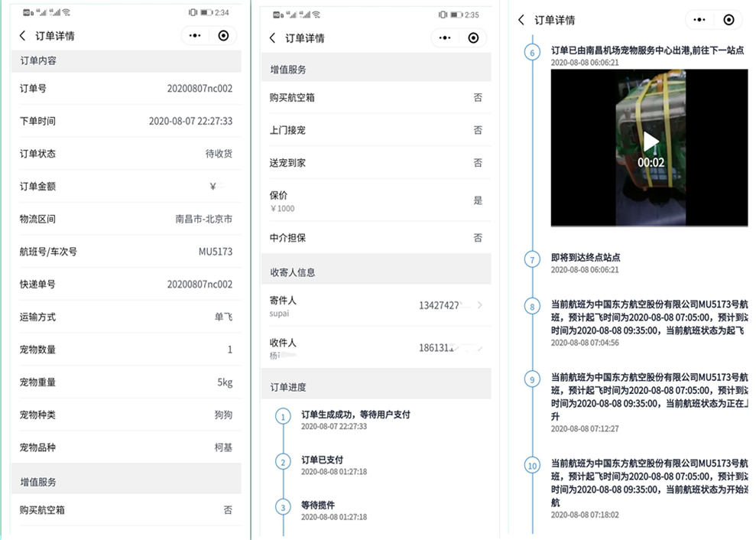756x540 pixels.
Task: Expand 寄件人 sender details chevron
Action: [x=479, y=305]
